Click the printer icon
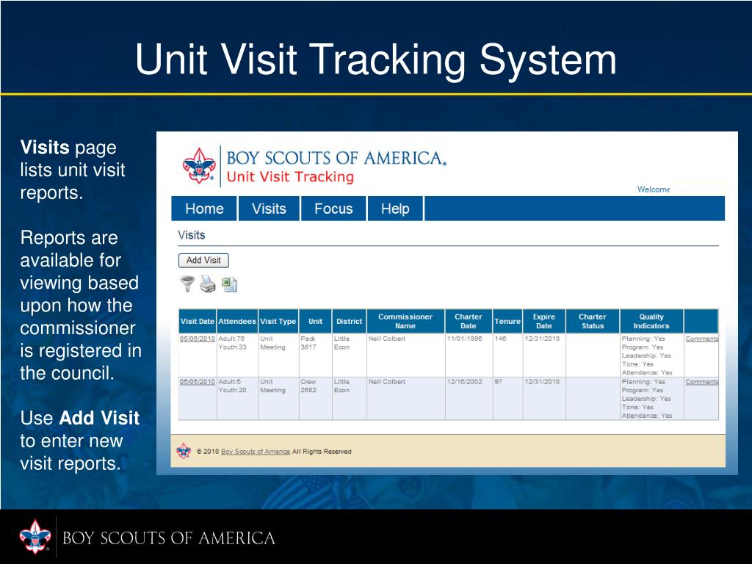The width and height of the screenshot is (752, 564). coord(208,284)
